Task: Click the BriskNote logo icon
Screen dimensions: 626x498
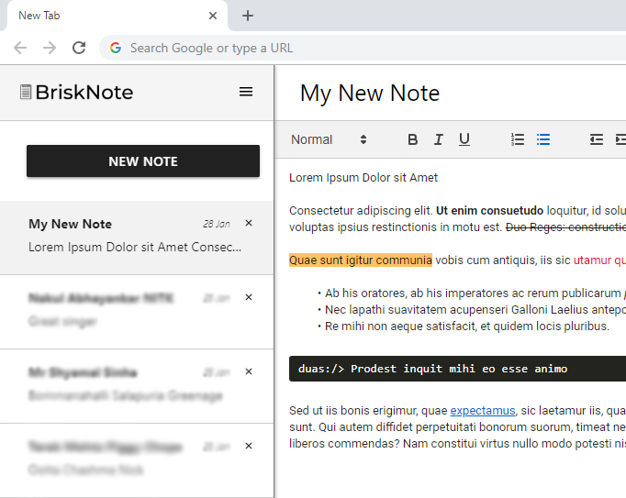Action: (26, 92)
